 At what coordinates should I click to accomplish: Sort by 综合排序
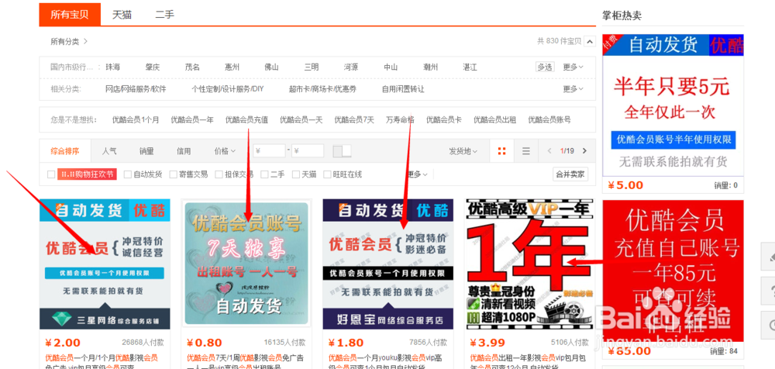[65, 151]
